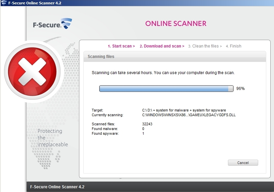The image size is (274, 192).
Task: Select the '2. Download and scan' step
Action: [x=162, y=46]
